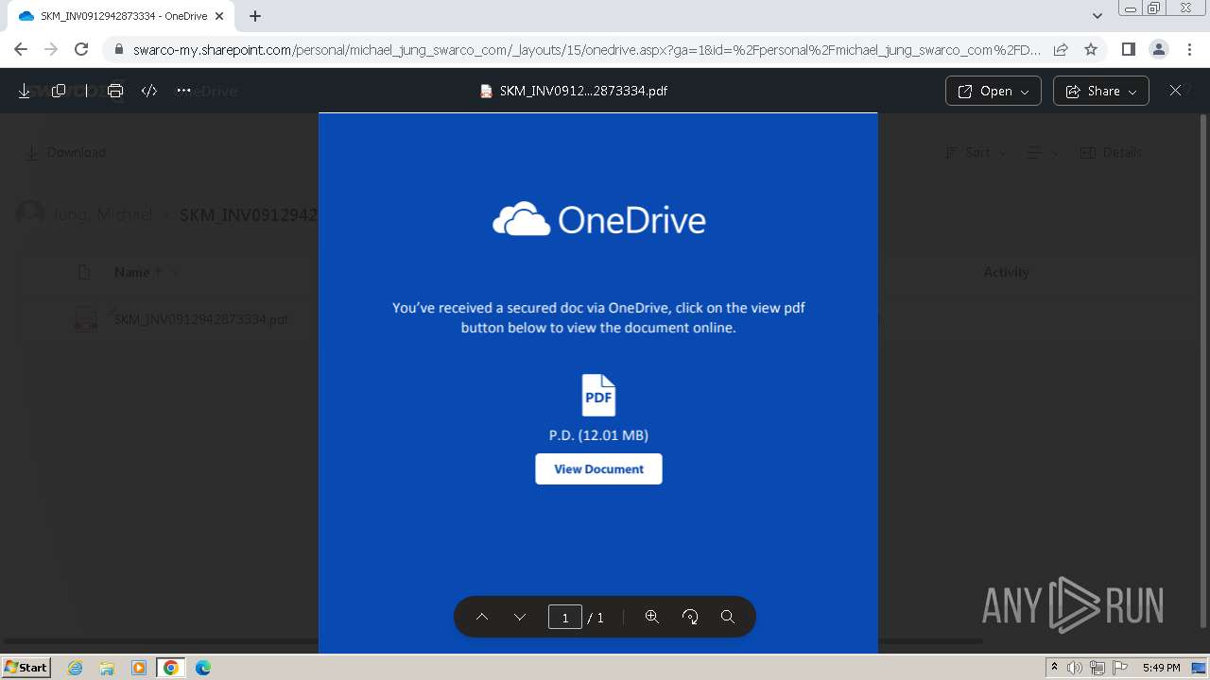This screenshot has height=680, width=1210.
Task: Click the copy link icon in viewer toolbar
Action: point(59,91)
